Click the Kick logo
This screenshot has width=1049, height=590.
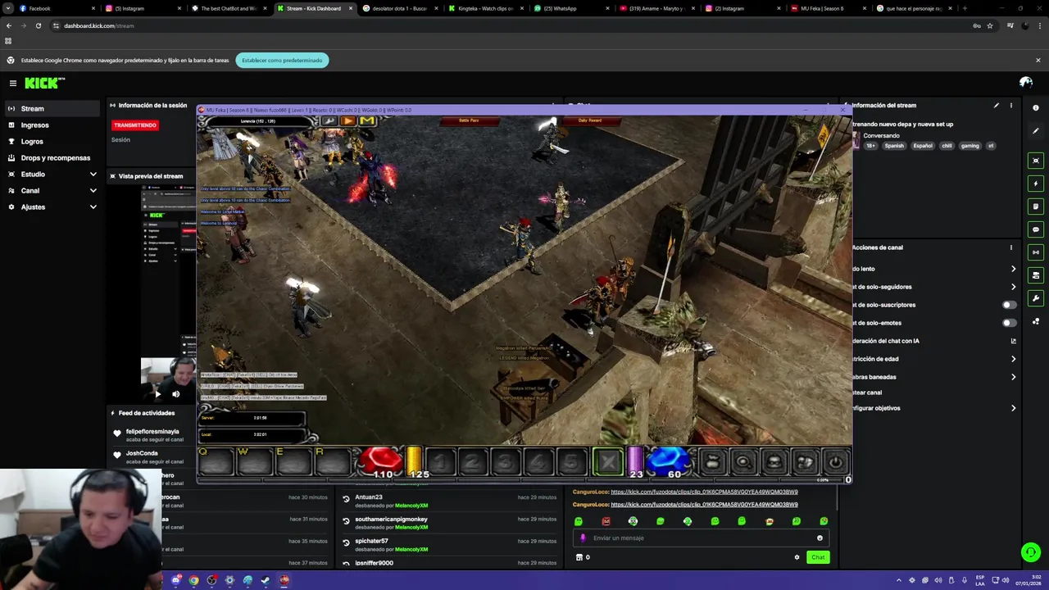tap(44, 83)
